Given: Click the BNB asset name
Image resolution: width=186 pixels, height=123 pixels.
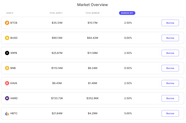Looking at the screenshot, I should 13,68.
